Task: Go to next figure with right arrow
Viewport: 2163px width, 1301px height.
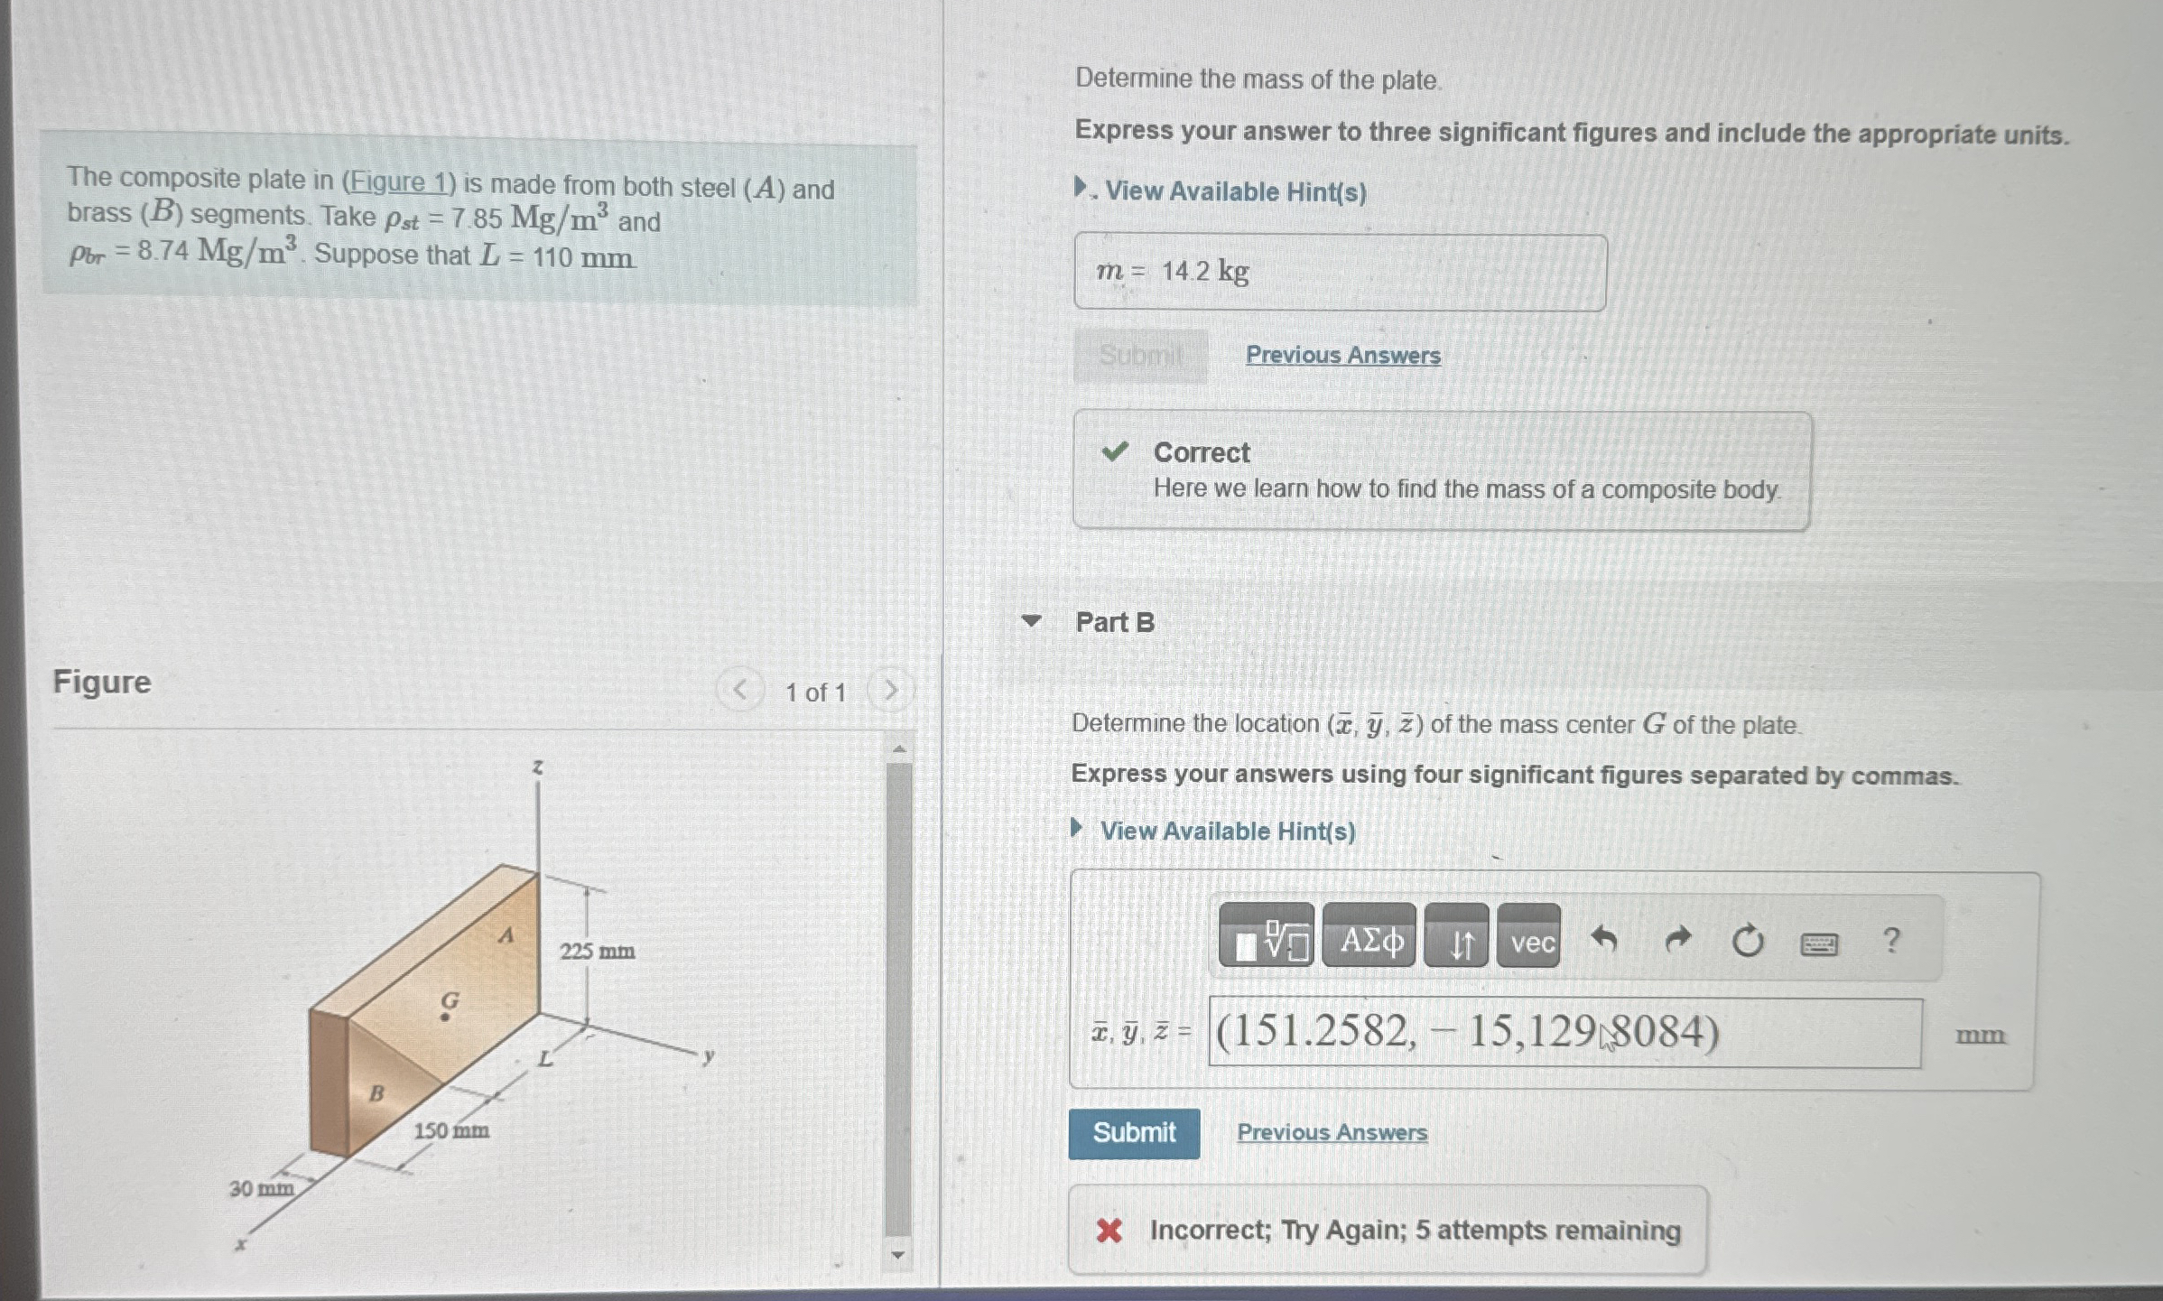Action: pos(891,690)
